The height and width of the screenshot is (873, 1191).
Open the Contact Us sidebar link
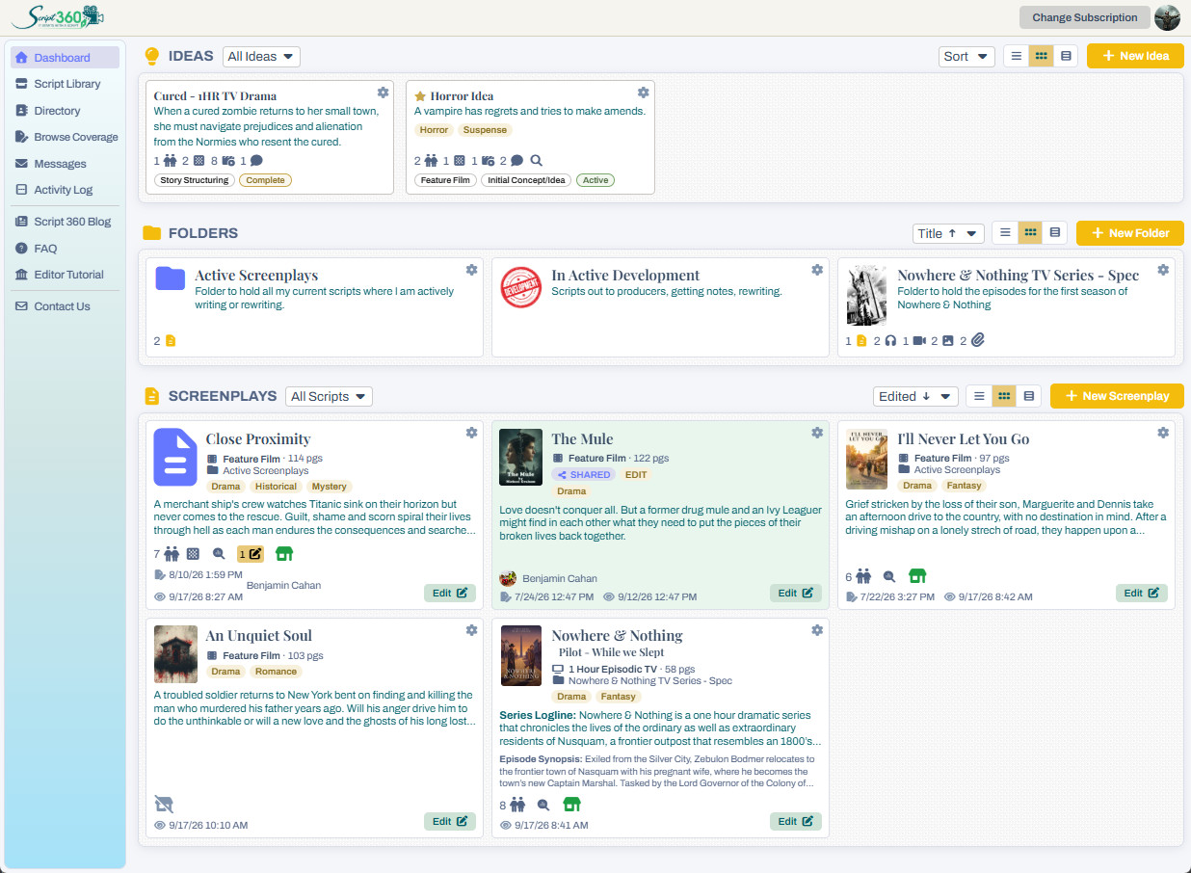[x=66, y=306]
